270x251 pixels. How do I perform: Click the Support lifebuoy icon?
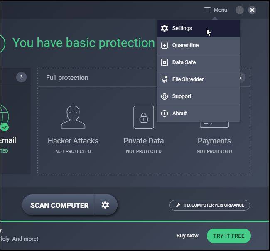click(x=164, y=96)
